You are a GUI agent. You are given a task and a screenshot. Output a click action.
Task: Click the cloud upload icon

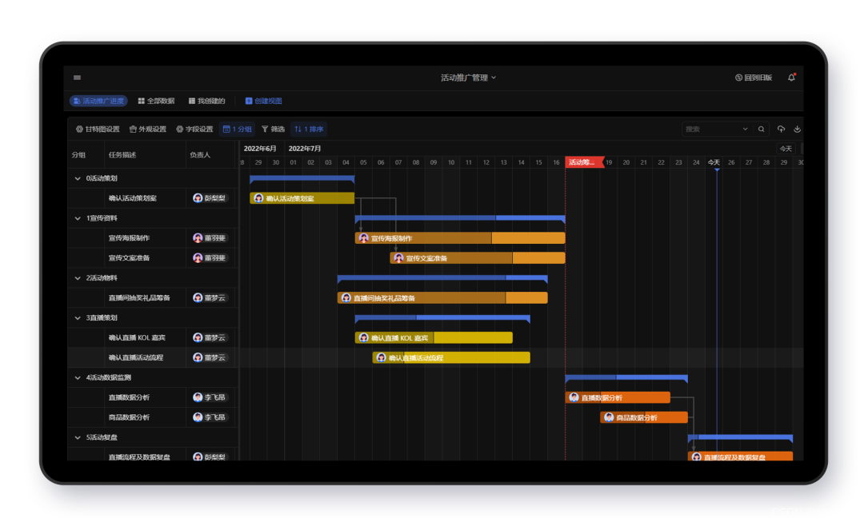click(781, 129)
